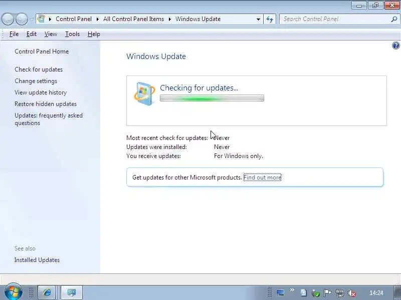Open the View menu
The width and height of the screenshot is (401, 300).
[51, 34]
